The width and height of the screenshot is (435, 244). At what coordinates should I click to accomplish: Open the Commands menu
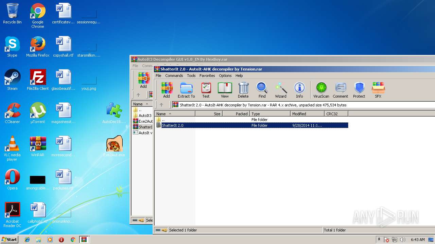174,76
